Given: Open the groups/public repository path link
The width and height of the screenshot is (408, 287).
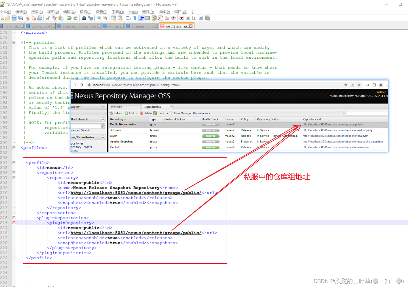Looking at the screenshot, I should click(x=332, y=124).
